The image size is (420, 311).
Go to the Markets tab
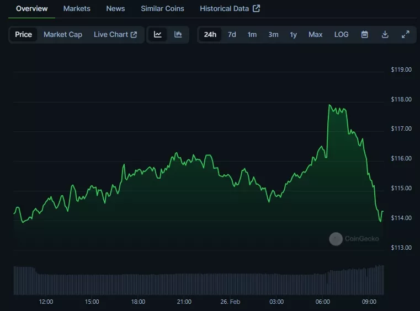(x=77, y=8)
